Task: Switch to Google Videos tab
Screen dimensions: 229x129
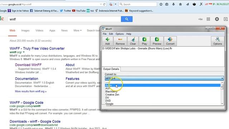Action: [x=39, y=30]
